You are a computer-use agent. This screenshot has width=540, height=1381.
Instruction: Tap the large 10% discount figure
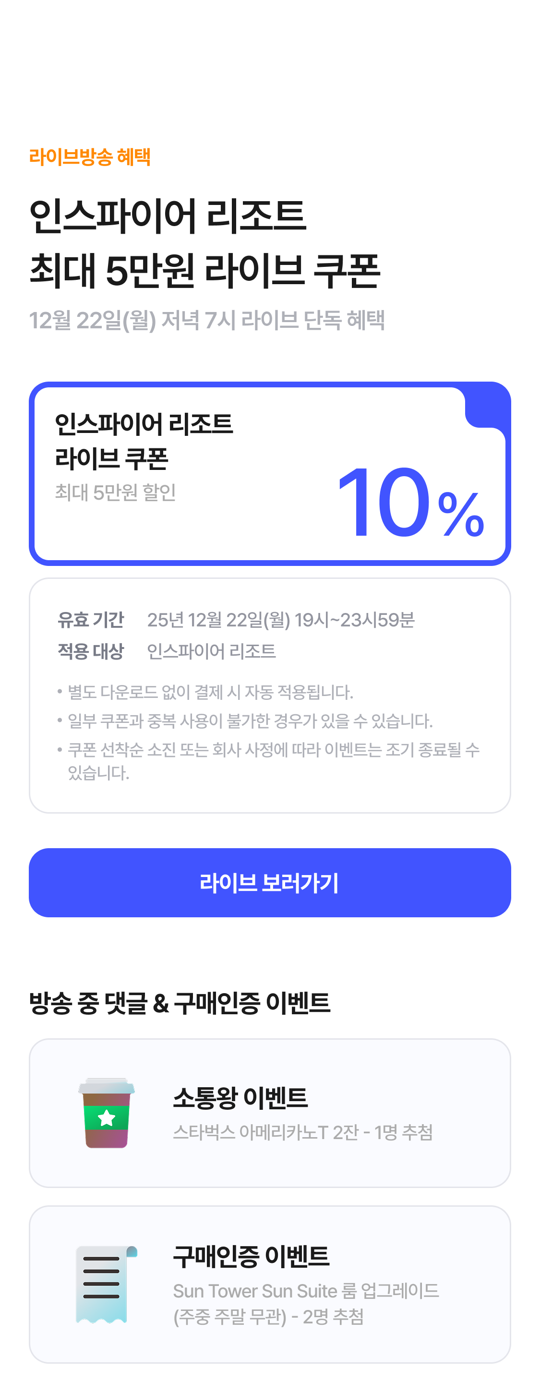[410, 503]
